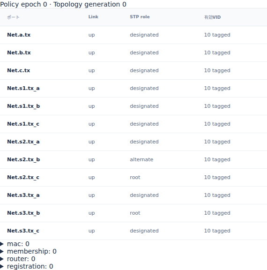Image resolution: width=267 pixels, height=270 pixels.
Task: Click designated role in Net.s1.tx_a row
Action: pos(144,88)
